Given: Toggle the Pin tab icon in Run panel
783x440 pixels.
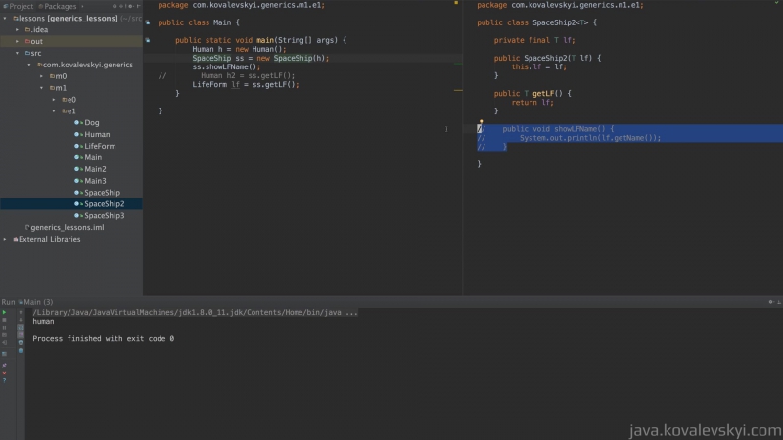Looking at the screenshot, I should click(x=5, y=363).
